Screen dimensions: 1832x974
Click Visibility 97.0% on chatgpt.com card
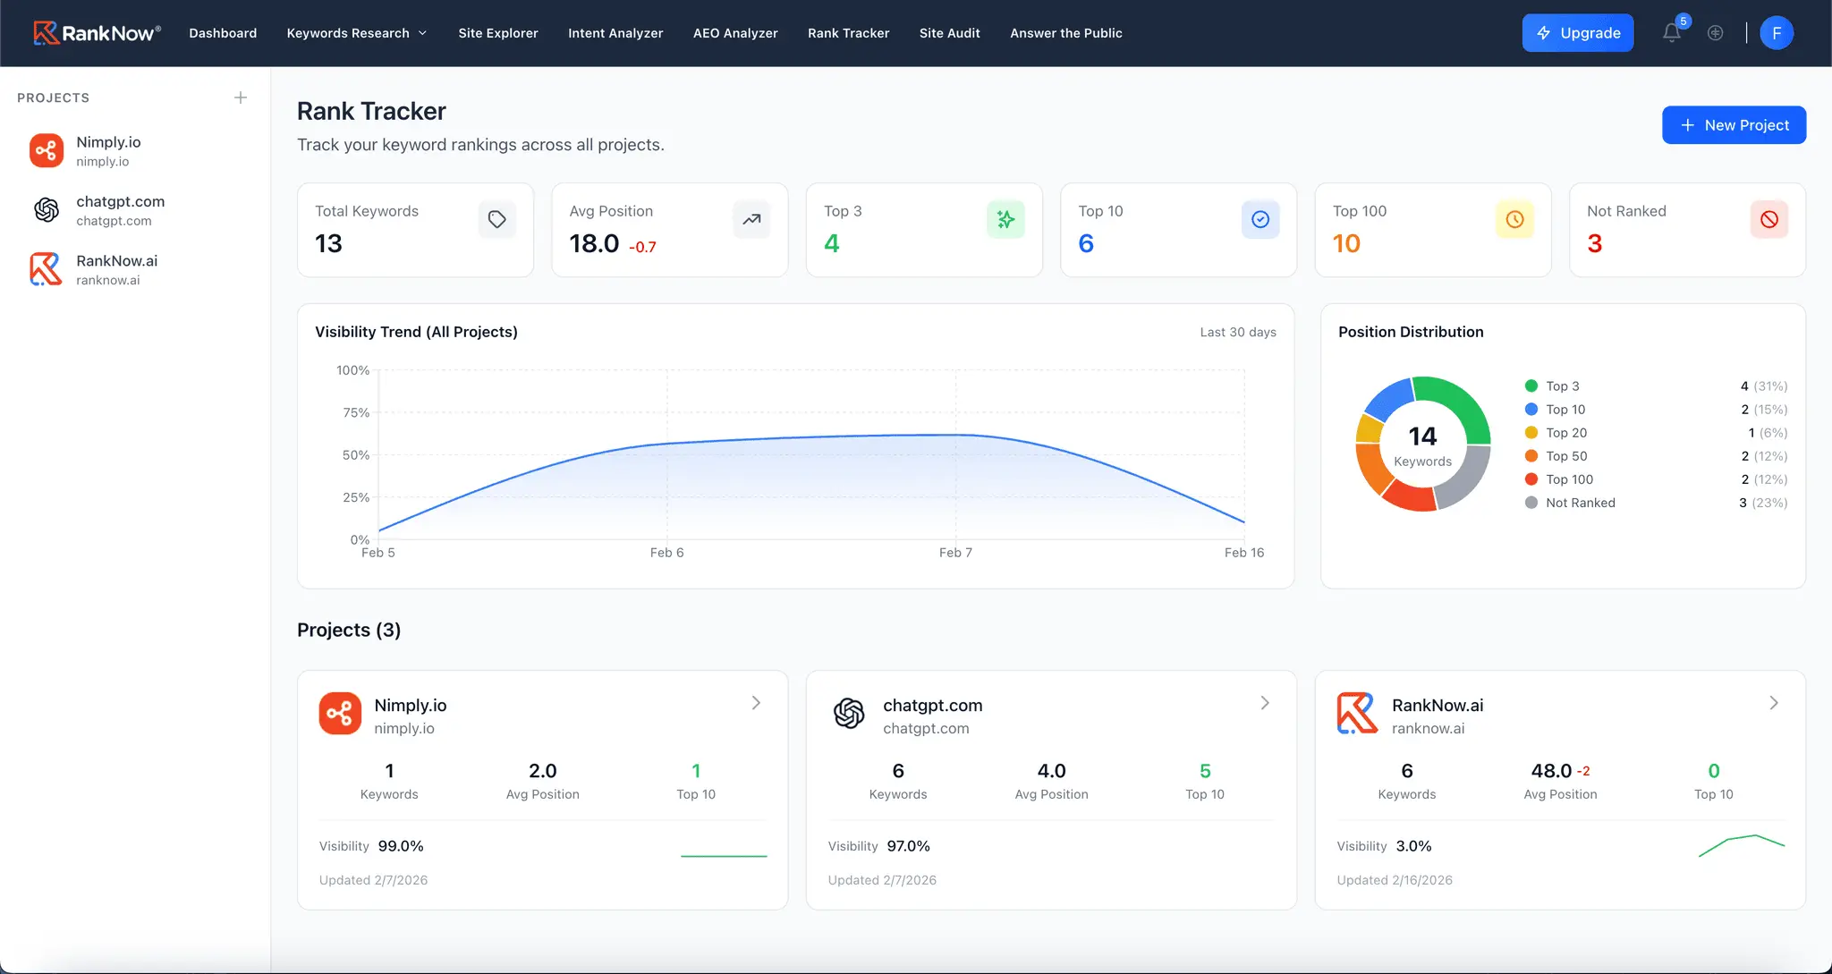click(878, 846)
